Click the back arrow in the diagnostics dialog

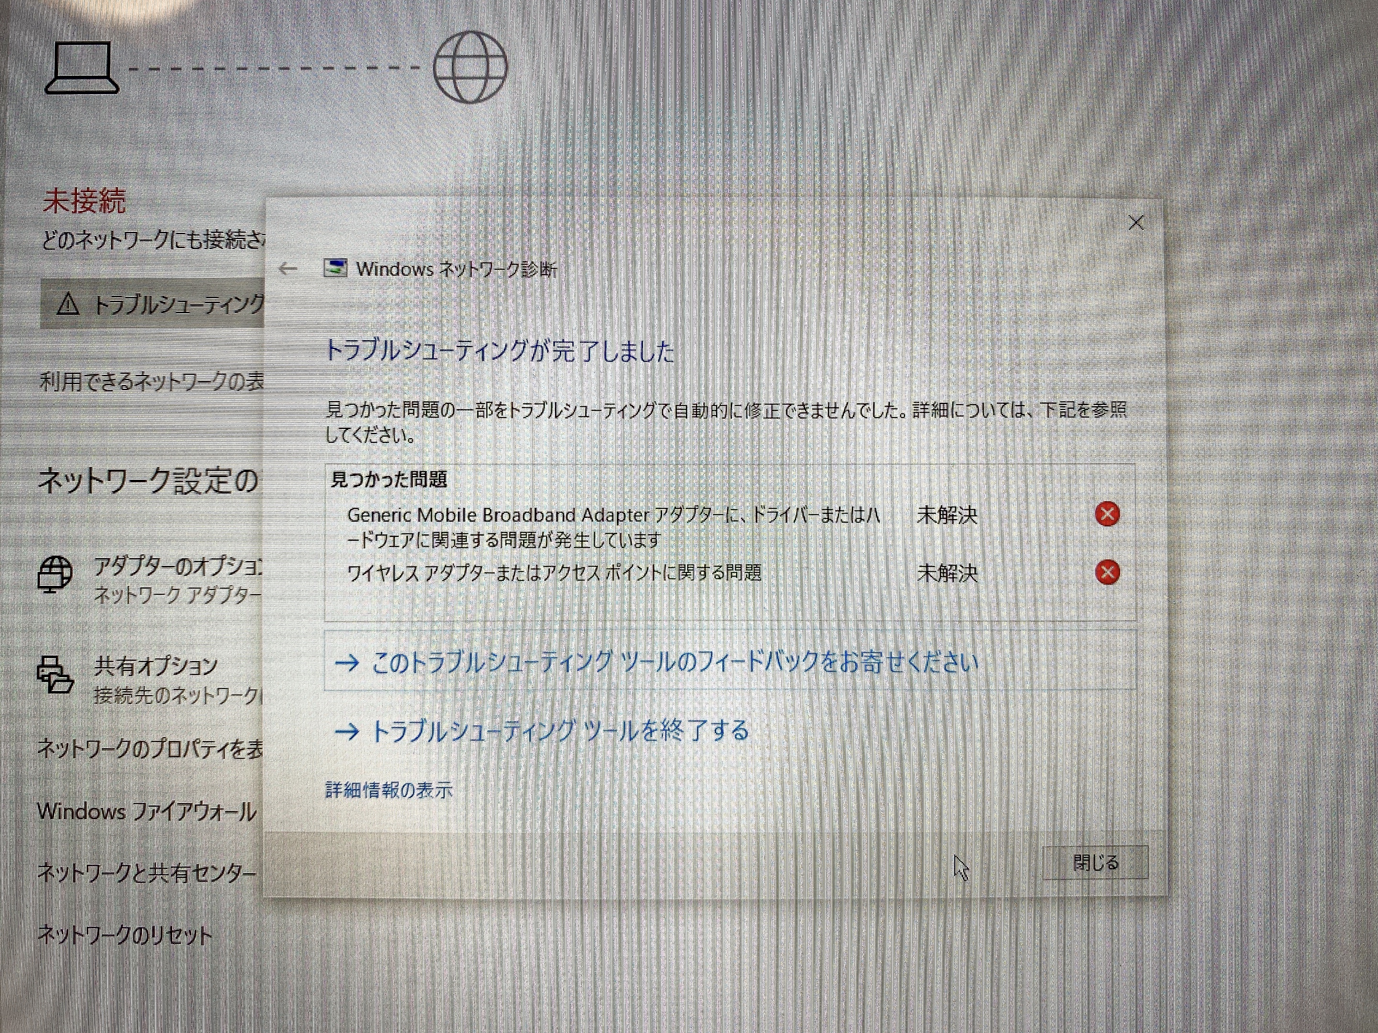click(288, 268)
